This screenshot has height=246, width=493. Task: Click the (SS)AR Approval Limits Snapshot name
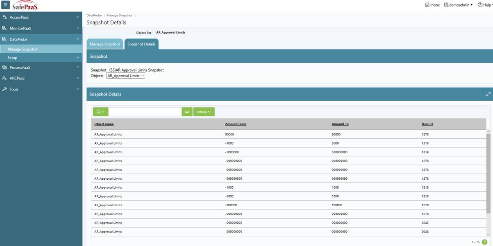click(x=136, y=70)
